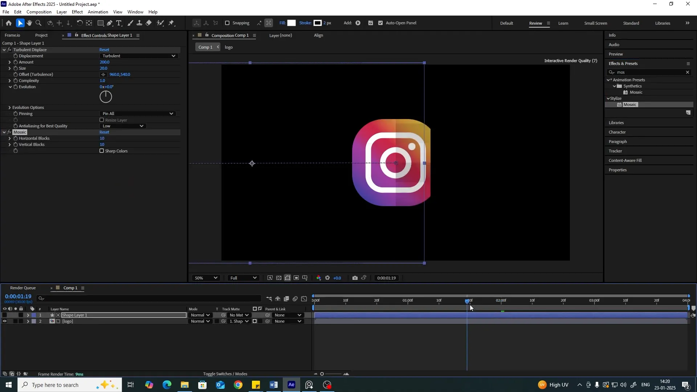Reset the Turbulent Displace effect
Viewport: 697px width, 392px height.
tap(105, 50)
